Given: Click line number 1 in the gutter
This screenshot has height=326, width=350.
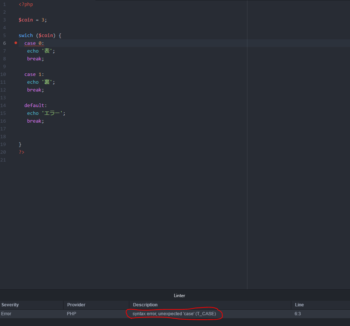Looking at the screenshot, I should 4,4.
